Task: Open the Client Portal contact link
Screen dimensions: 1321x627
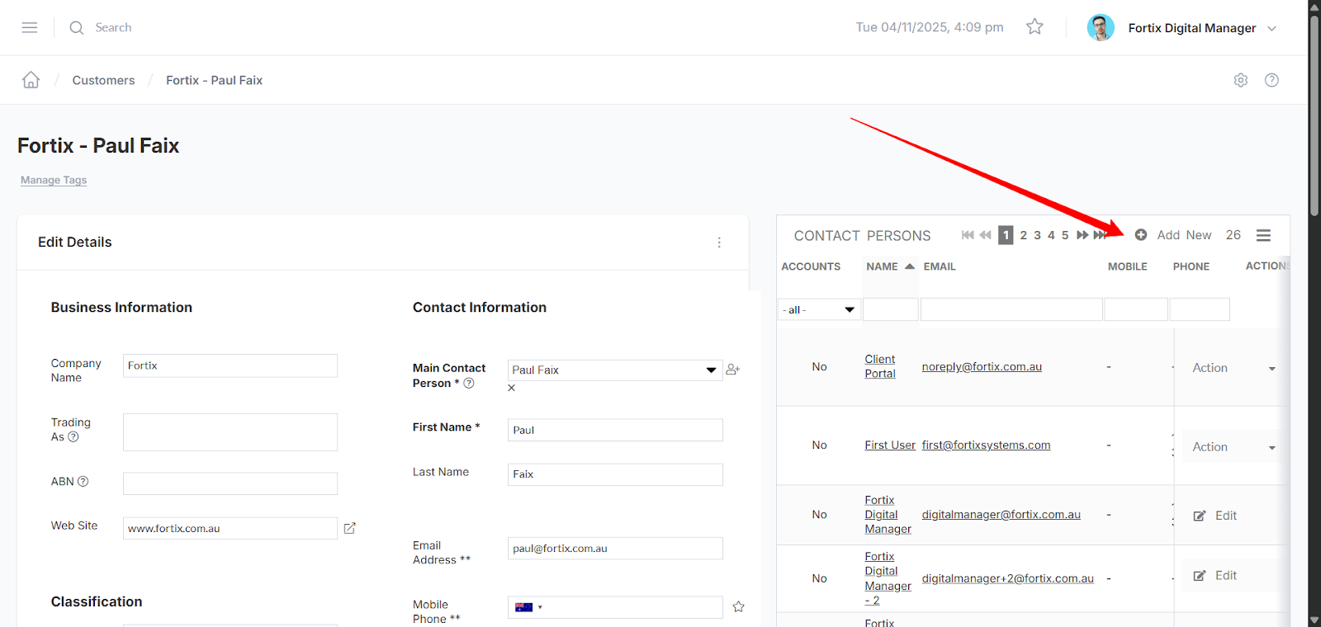Action: click(x=880, y=366)
